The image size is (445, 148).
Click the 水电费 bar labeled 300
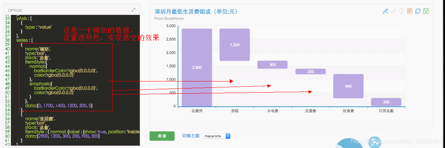pos(272,65)
